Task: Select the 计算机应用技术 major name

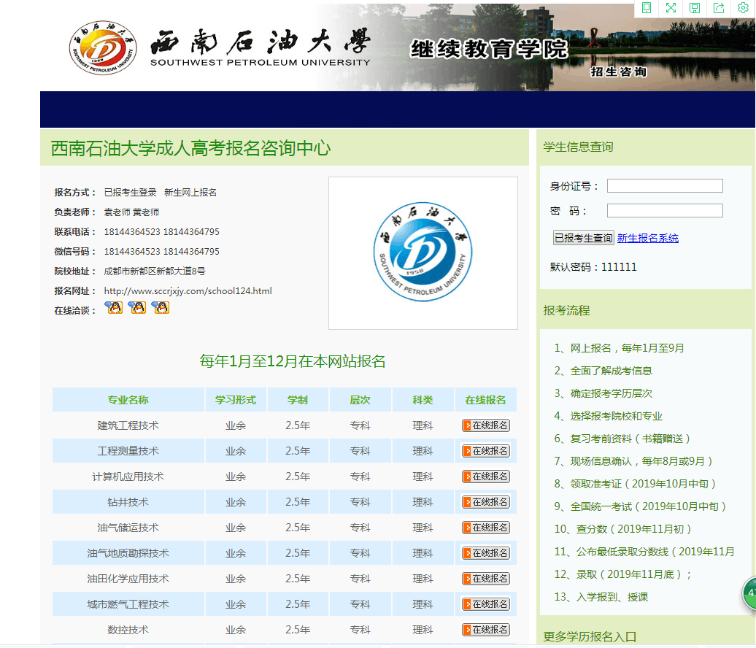Action: tap(128, 477)
